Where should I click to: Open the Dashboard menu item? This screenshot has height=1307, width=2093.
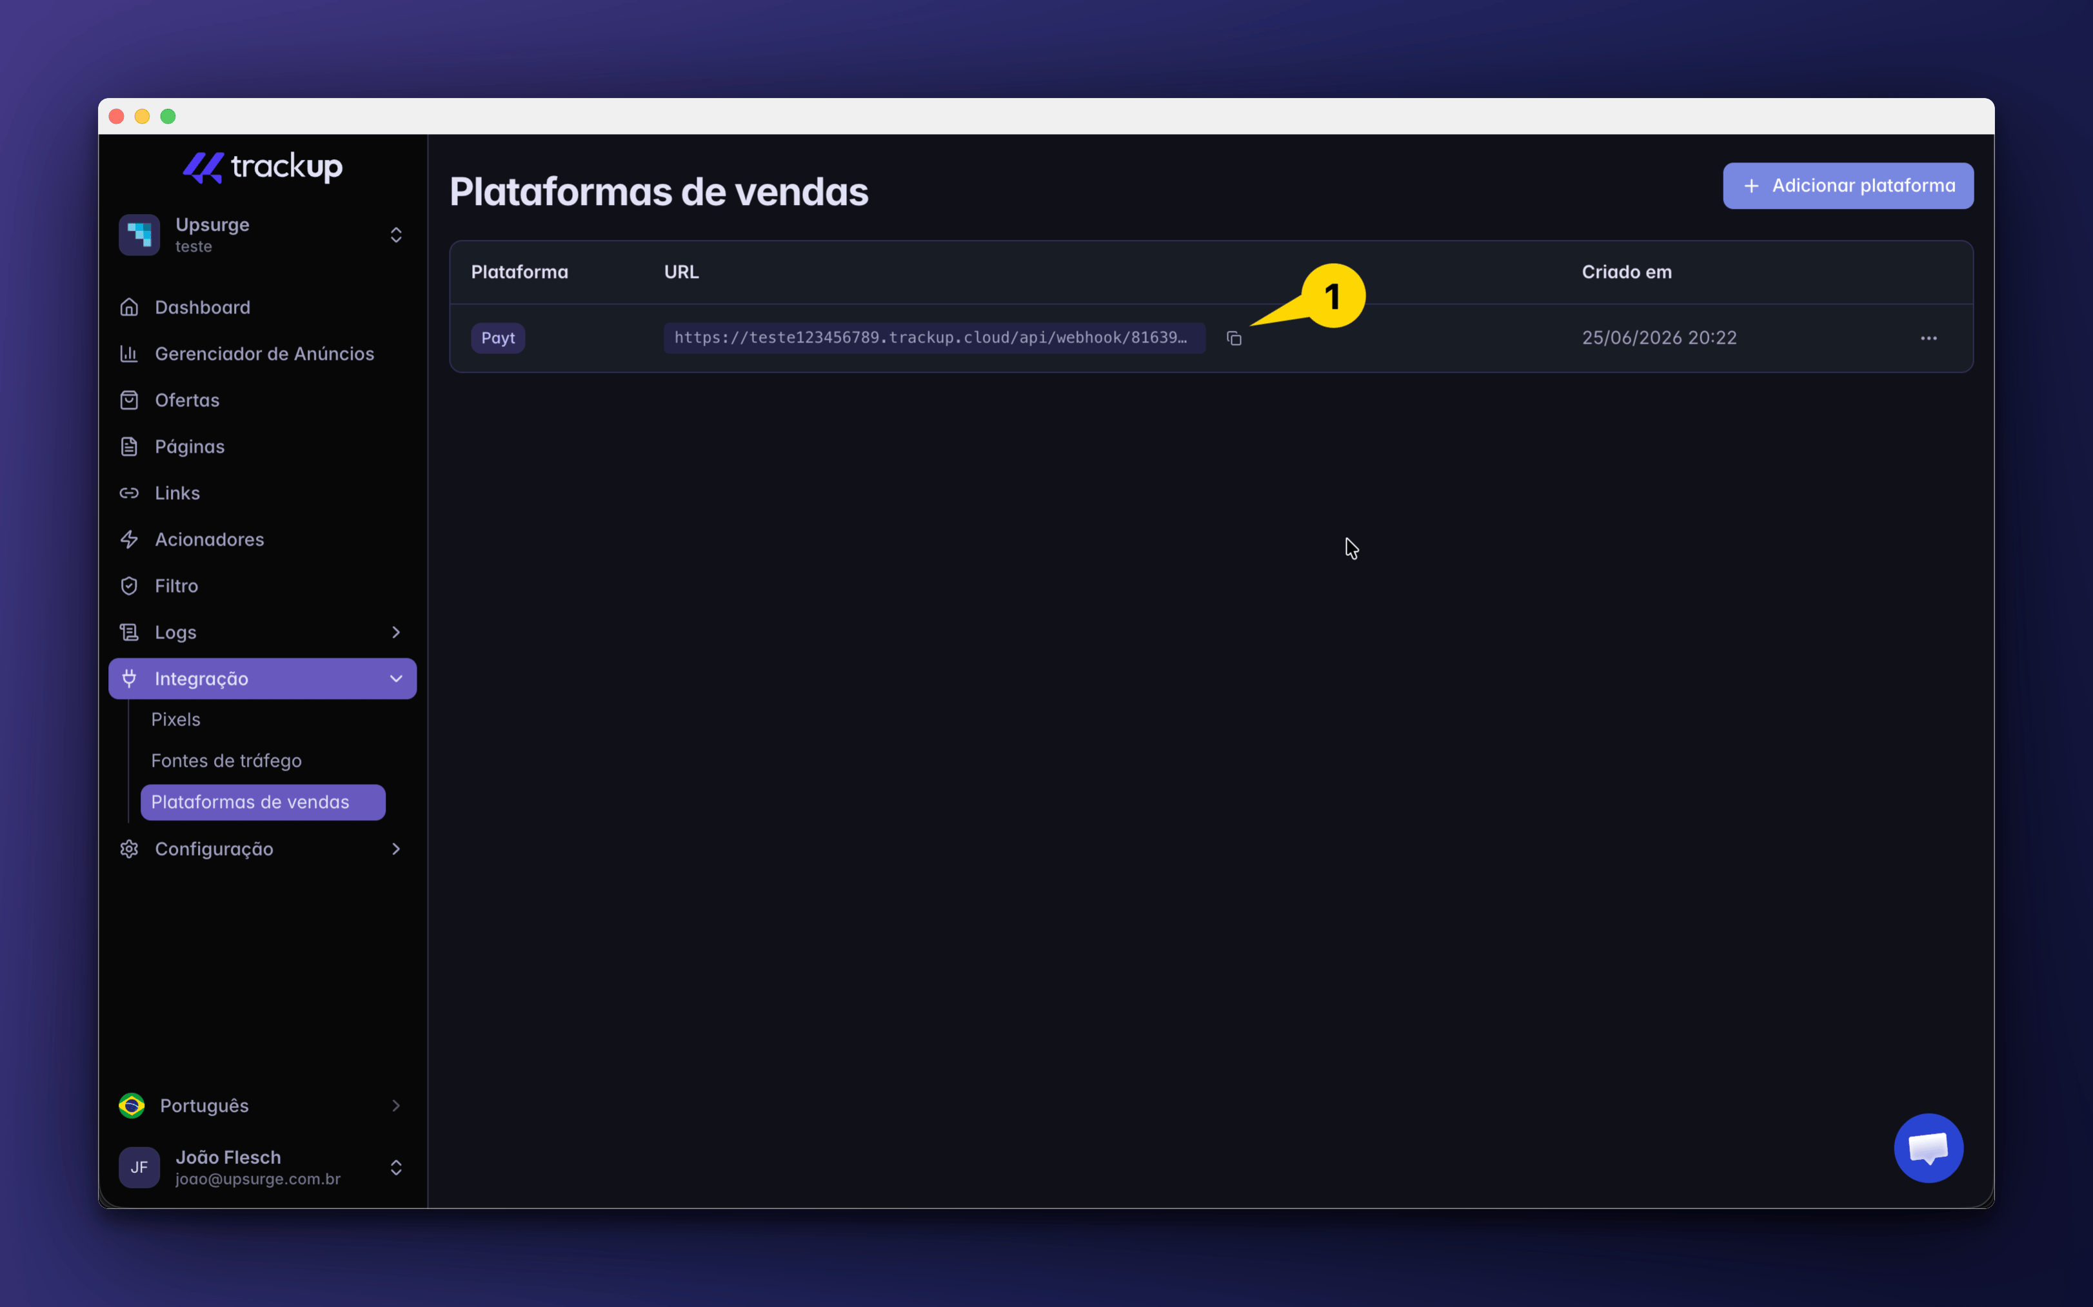point(262,307)
